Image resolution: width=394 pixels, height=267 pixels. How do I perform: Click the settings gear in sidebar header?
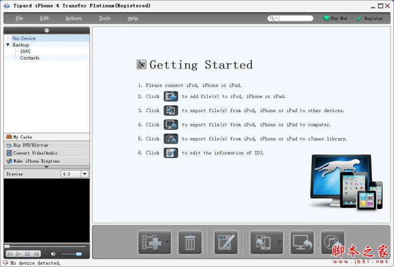click(x=47, y=30)
